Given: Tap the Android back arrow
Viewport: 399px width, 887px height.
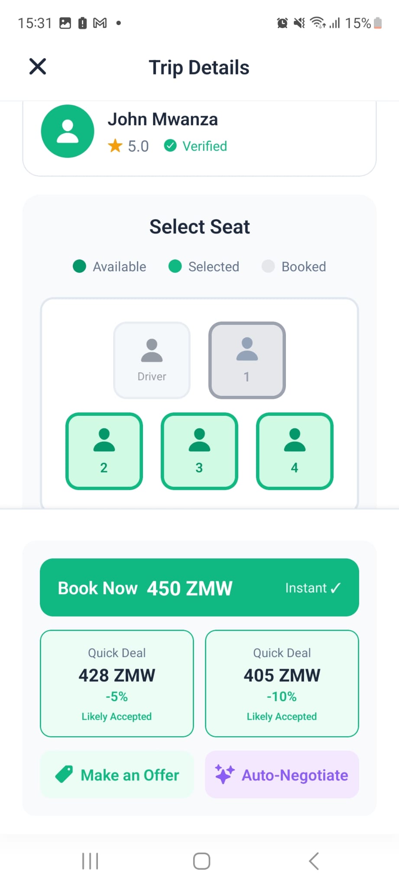Looking at the screenshot, I should [314, 861].
